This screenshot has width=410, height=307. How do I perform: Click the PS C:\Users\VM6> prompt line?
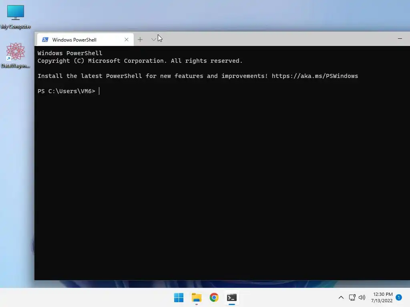pyautogui.click(x=66, y=91)
